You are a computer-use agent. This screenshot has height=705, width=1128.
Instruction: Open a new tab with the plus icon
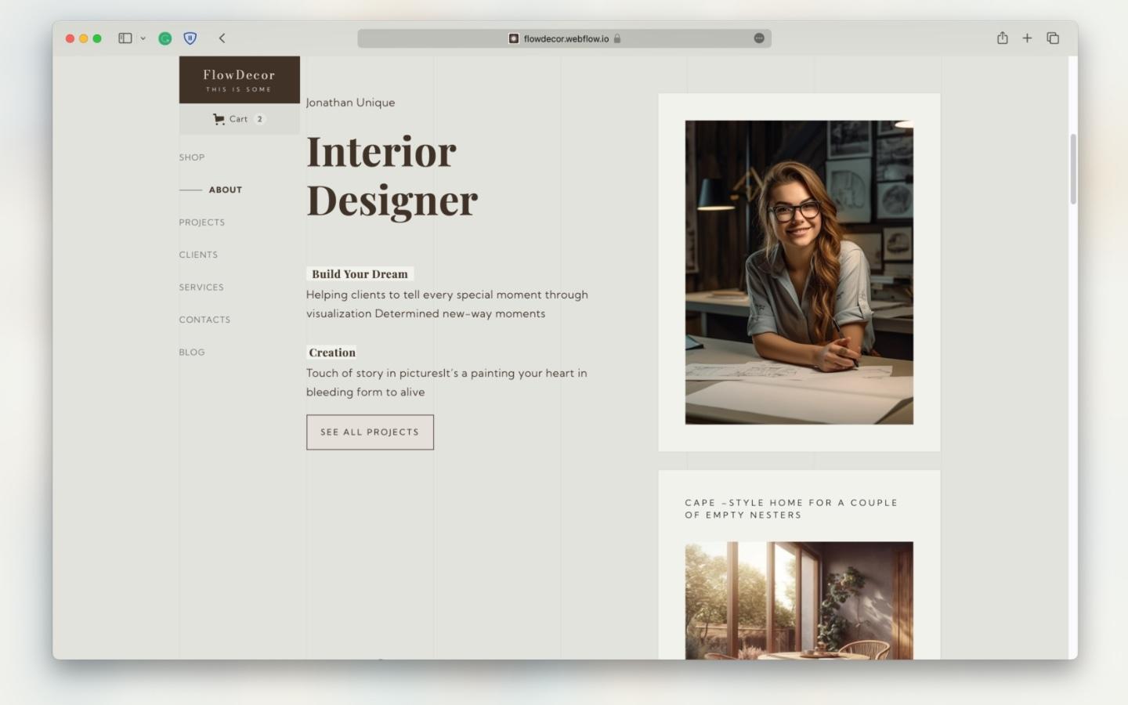point(1028,38)
